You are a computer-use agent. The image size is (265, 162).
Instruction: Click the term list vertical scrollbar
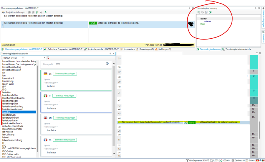point(37,109)
